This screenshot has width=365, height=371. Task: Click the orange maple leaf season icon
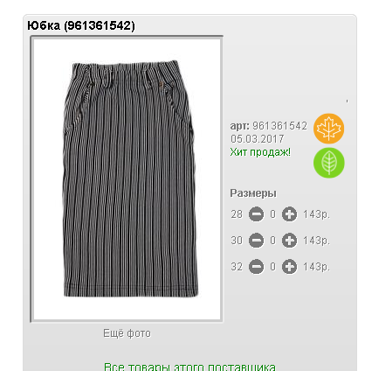tap(328, 129)
